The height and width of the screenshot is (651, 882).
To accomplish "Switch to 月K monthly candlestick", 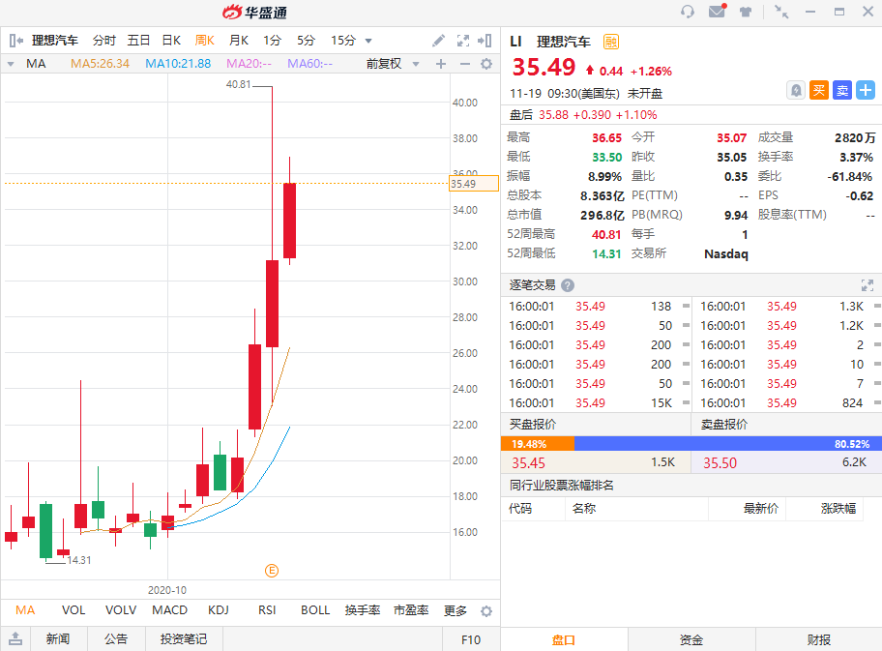I will click(239, 41).
